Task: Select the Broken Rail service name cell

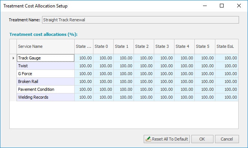Action: (45, 81)
